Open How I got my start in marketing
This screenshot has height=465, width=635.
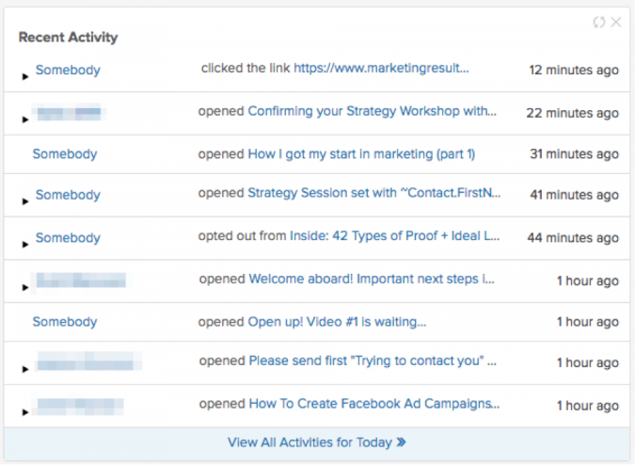coord(361,154)
